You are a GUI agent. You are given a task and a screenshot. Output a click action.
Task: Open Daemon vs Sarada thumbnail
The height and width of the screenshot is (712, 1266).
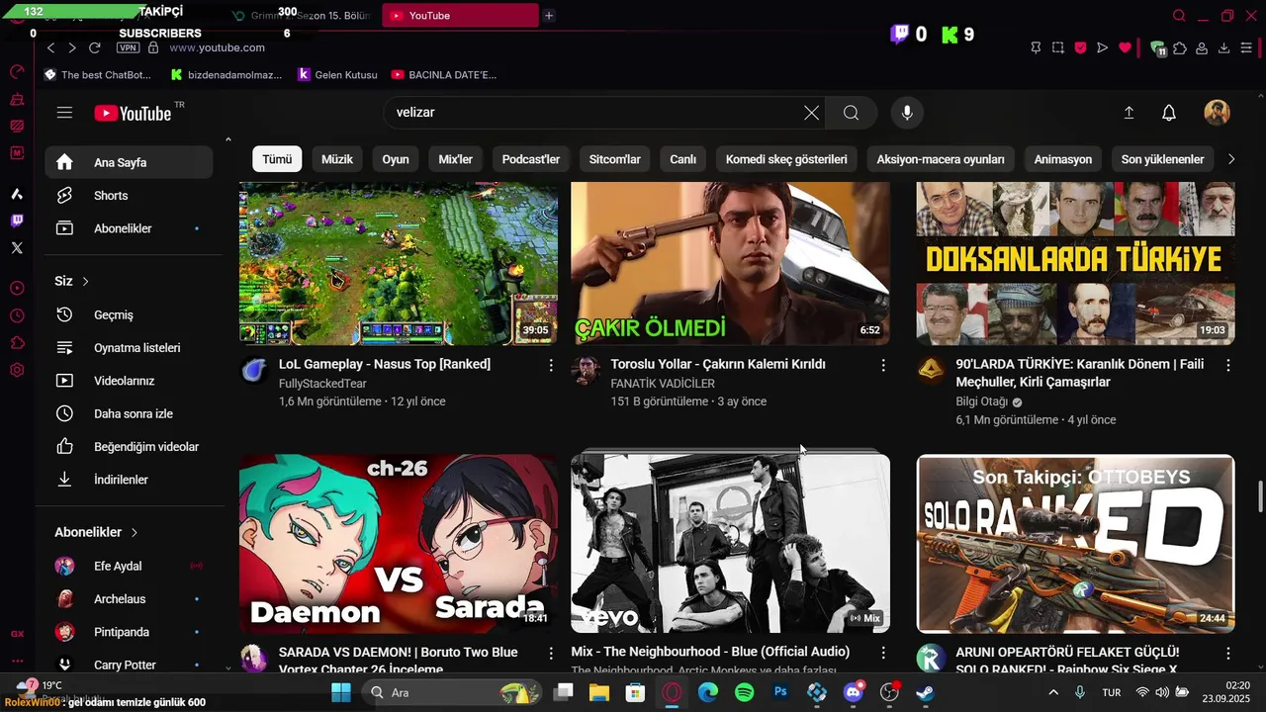(x=399, y=543)
